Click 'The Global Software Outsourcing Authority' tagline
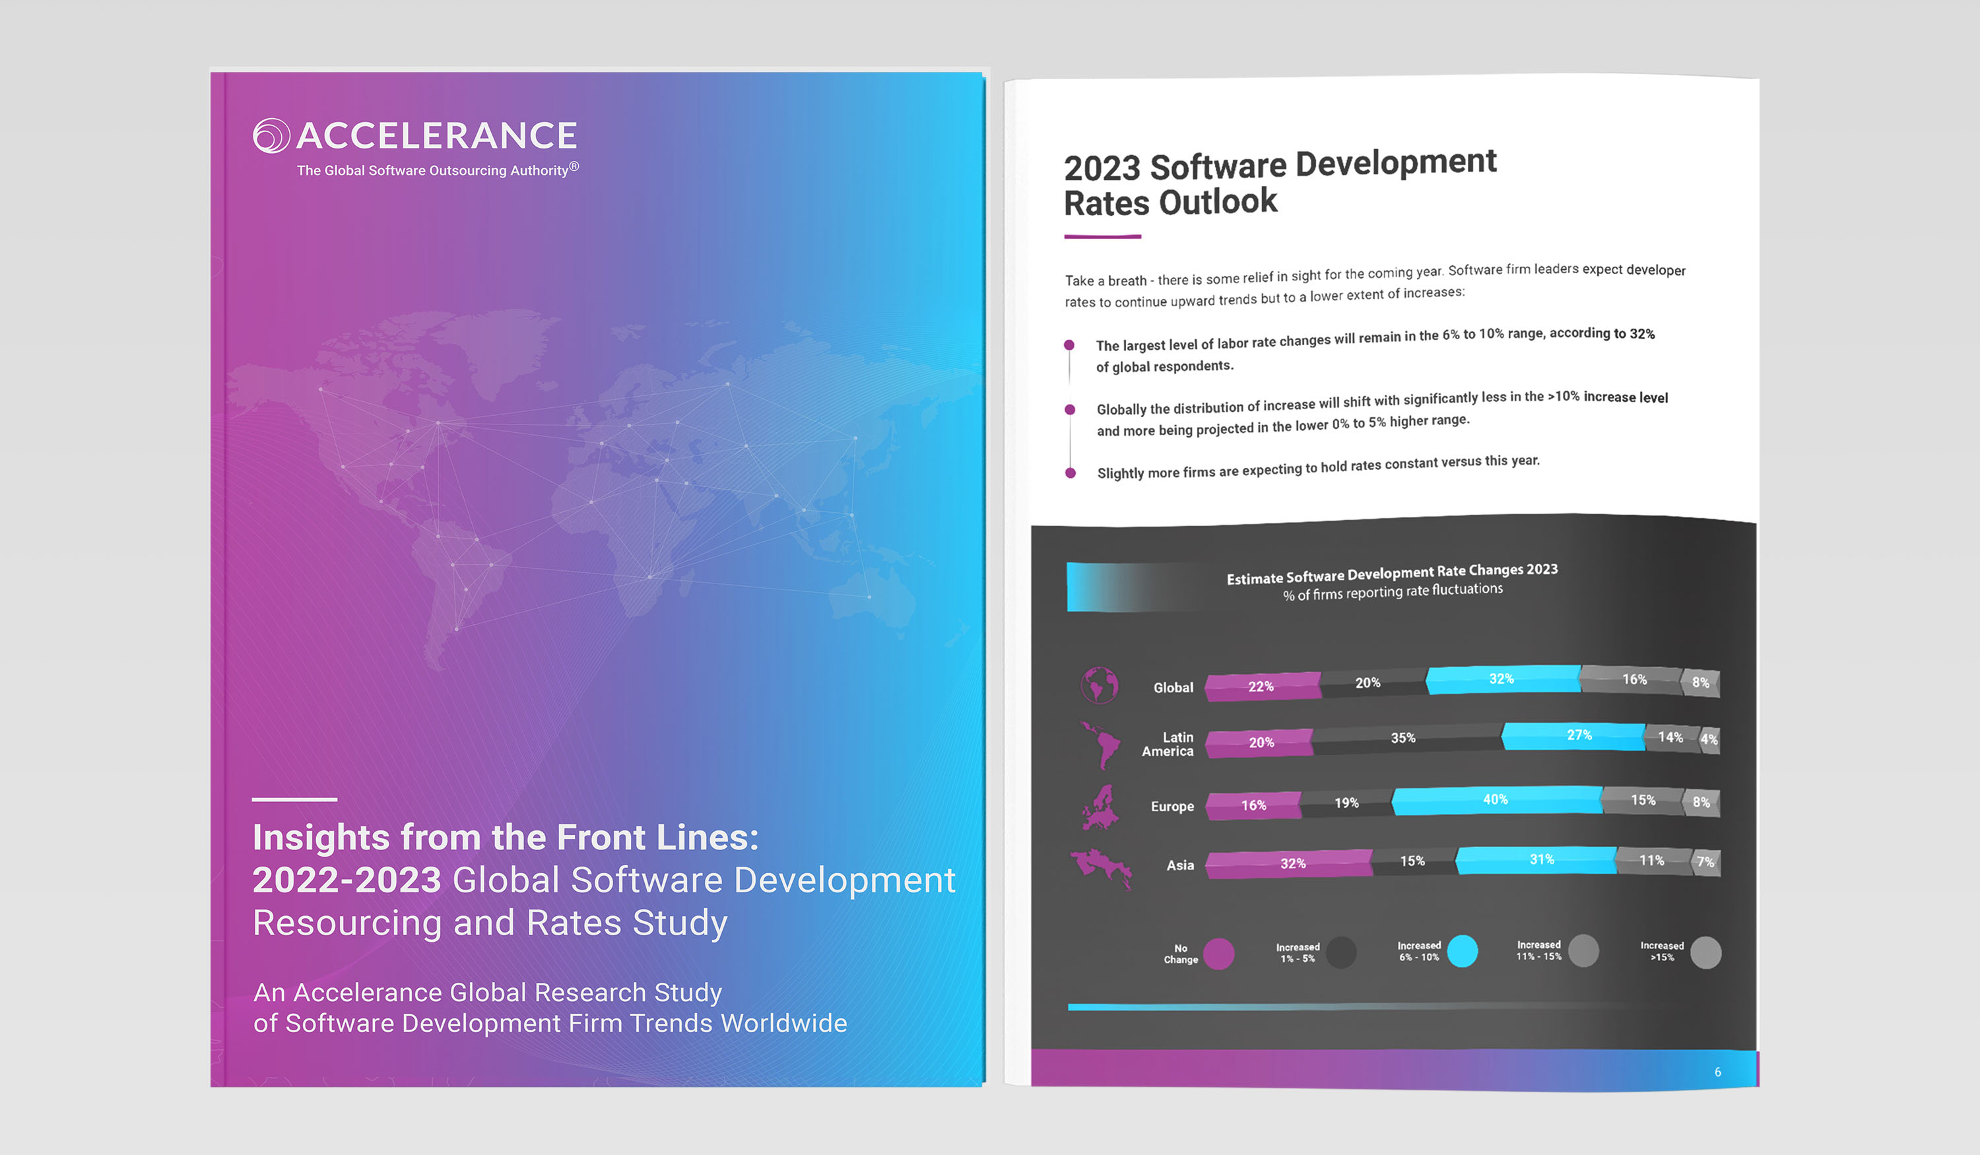The image size is (1980, 1155). coord(438,170)
